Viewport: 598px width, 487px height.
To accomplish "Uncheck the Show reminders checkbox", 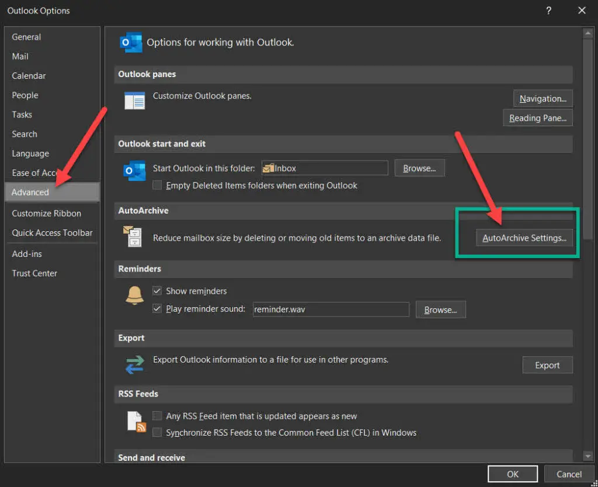I will click(x=157, y=291).
